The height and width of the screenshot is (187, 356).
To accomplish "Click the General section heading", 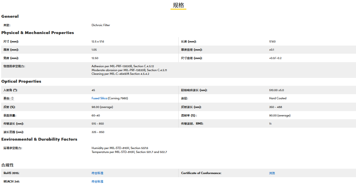I will point(10,16).
